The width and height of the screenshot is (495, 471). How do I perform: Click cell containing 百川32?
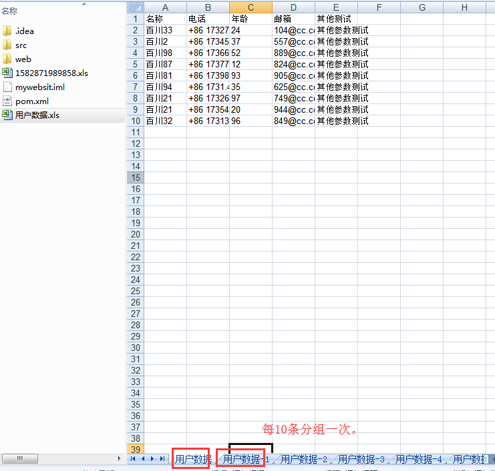[x=165, y=121]
